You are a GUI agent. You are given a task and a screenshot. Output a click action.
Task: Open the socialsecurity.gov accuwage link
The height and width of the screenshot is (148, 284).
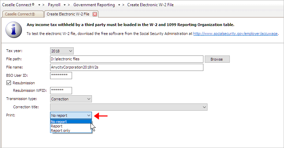pyautogui.click(x=235, y=34)
